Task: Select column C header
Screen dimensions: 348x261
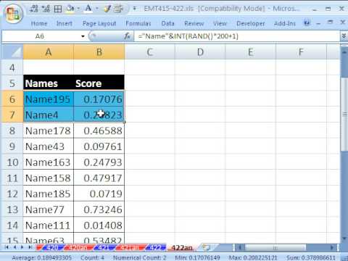Action: 149,52
